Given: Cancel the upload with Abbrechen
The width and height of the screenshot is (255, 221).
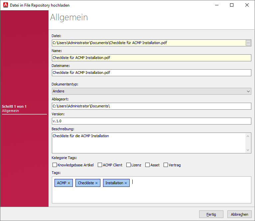Looking at the screenshot, I should tap(239, 214).
